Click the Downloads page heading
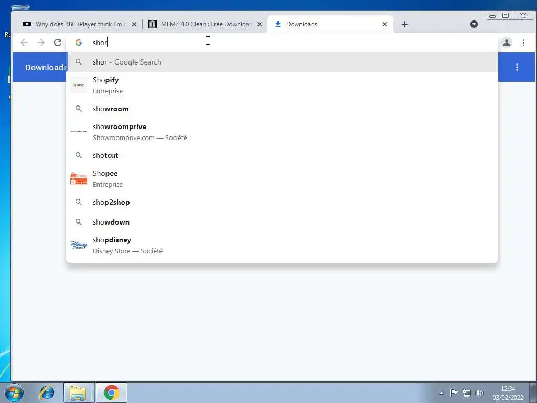The width and height of the screenshot is (537, 403). (x=46, y=68)
